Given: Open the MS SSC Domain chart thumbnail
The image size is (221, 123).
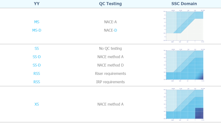Looking at the screenshot, I should pyautogui.click(x=184, y=26).
